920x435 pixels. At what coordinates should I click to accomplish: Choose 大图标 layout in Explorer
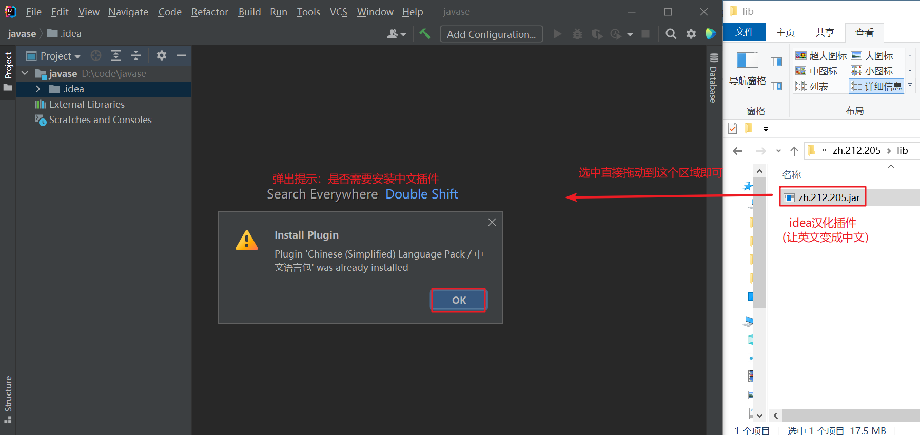872,55
